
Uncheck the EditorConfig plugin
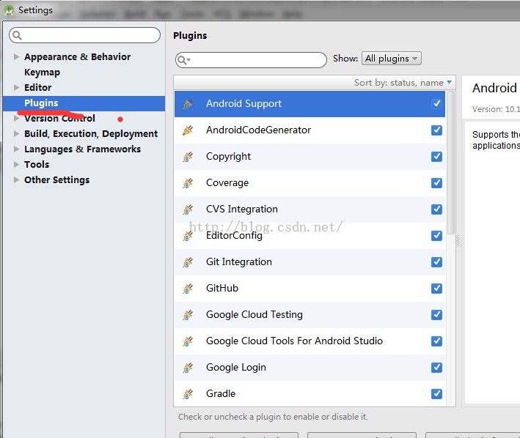pyautogui.click(x=437, y=236)
